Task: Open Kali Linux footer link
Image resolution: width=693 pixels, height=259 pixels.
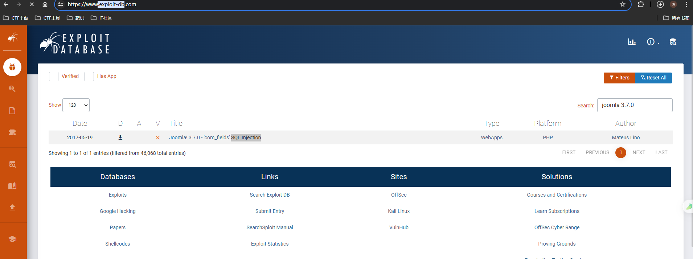Action: (x=399, y=211)
